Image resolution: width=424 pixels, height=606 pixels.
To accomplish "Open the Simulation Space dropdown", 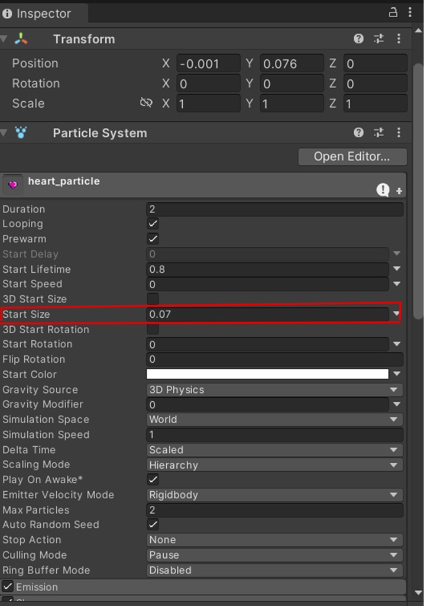I will (274, 420).
